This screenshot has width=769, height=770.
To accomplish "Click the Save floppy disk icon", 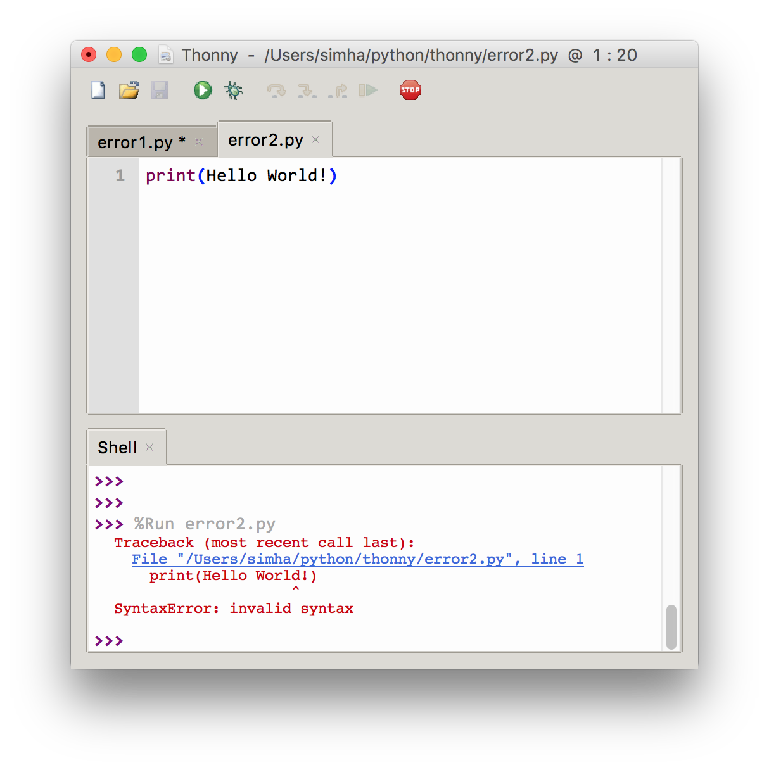I will pyautogui.click(x=160, y=91).
